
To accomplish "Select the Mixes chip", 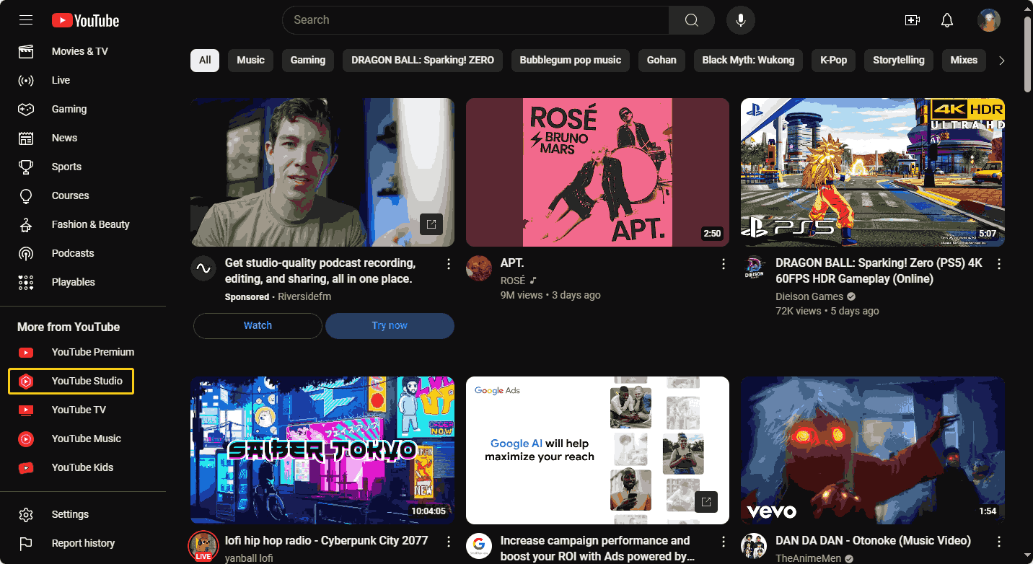I will click(964, 61).
